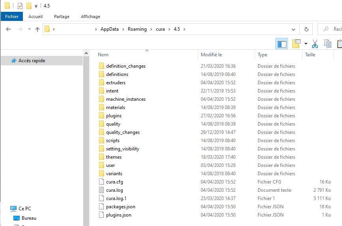The image size is (342, 226).
Task: Switch to the Accueil tab
Action: coord(36,17)
